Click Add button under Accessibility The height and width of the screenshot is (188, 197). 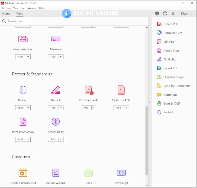point(53,139)
